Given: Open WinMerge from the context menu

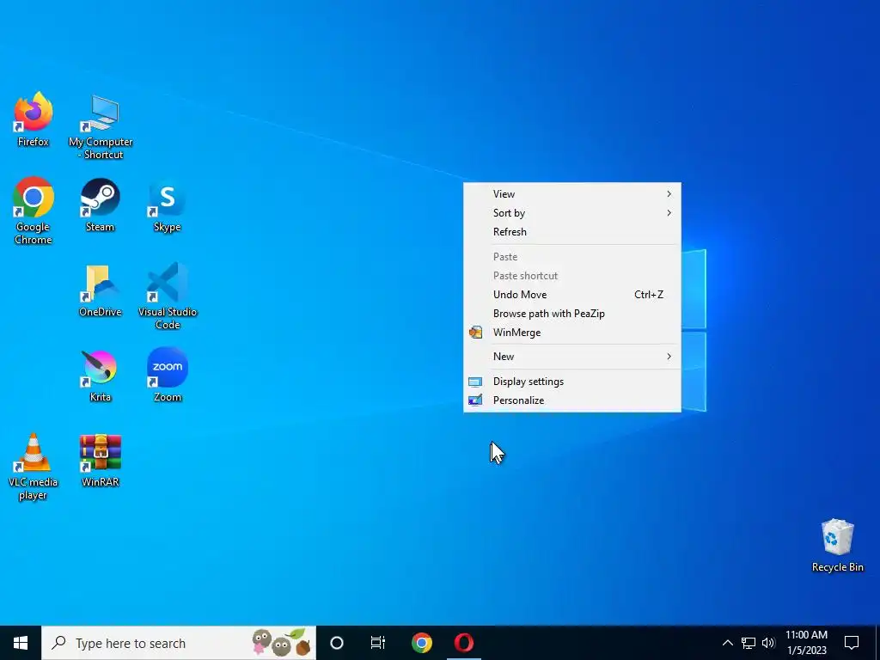Looking at the screenshot, I should [571, 333].
